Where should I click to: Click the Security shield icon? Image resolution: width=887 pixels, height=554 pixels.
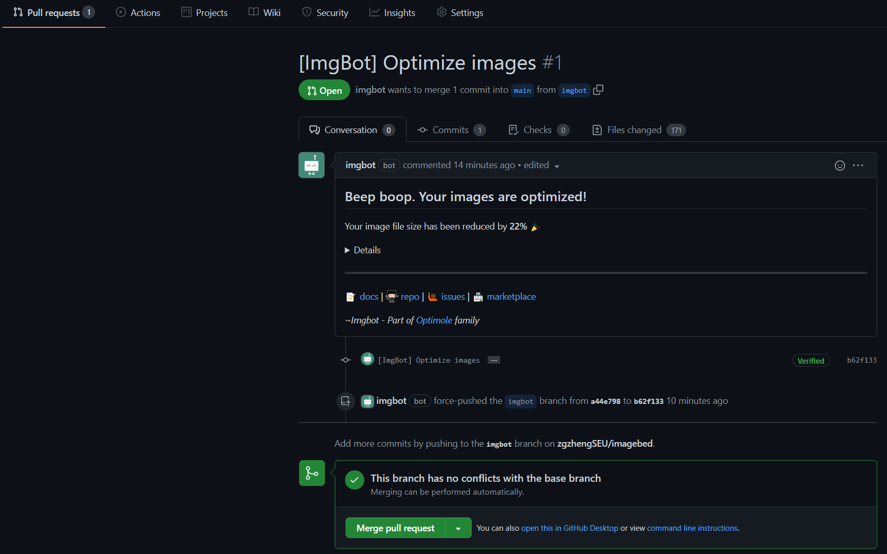tap(307, 12)
